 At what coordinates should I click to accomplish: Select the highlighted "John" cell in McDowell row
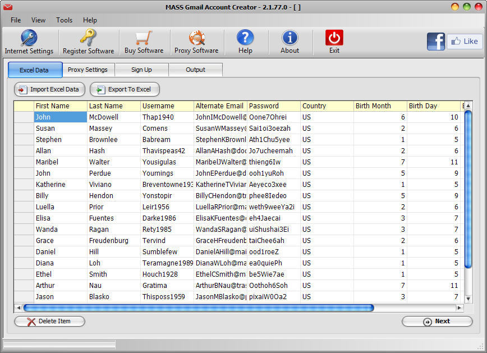[x=60, y=117]
